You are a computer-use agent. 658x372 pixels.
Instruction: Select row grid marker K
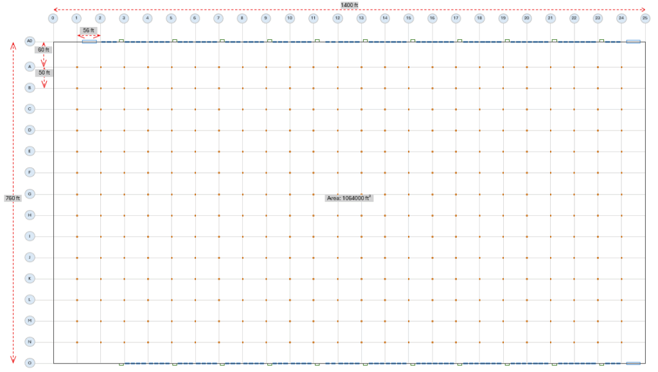click(x=29, y=278)
